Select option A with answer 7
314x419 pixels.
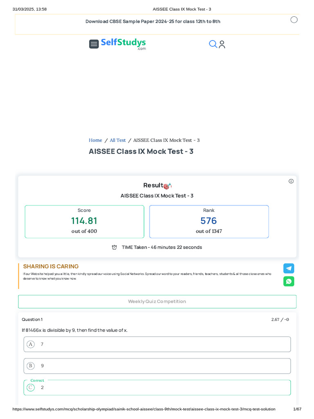[x=157, y=344]
